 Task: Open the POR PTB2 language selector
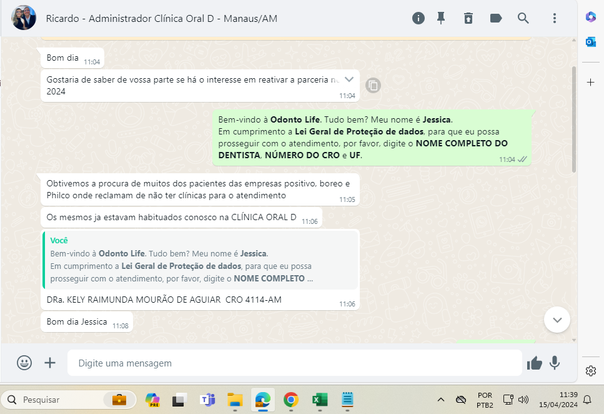tap(485, 400)
